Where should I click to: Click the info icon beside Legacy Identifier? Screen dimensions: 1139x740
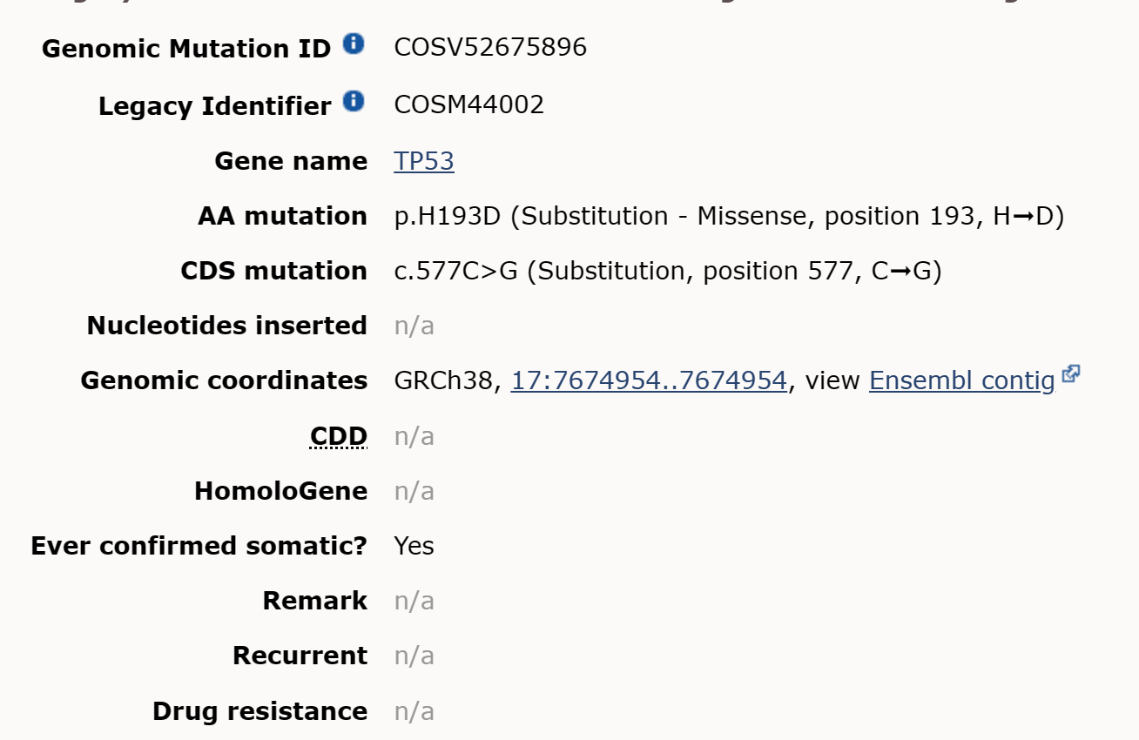[x=353, y=101]
